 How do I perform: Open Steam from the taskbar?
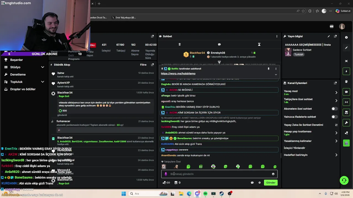coord(221,194)
